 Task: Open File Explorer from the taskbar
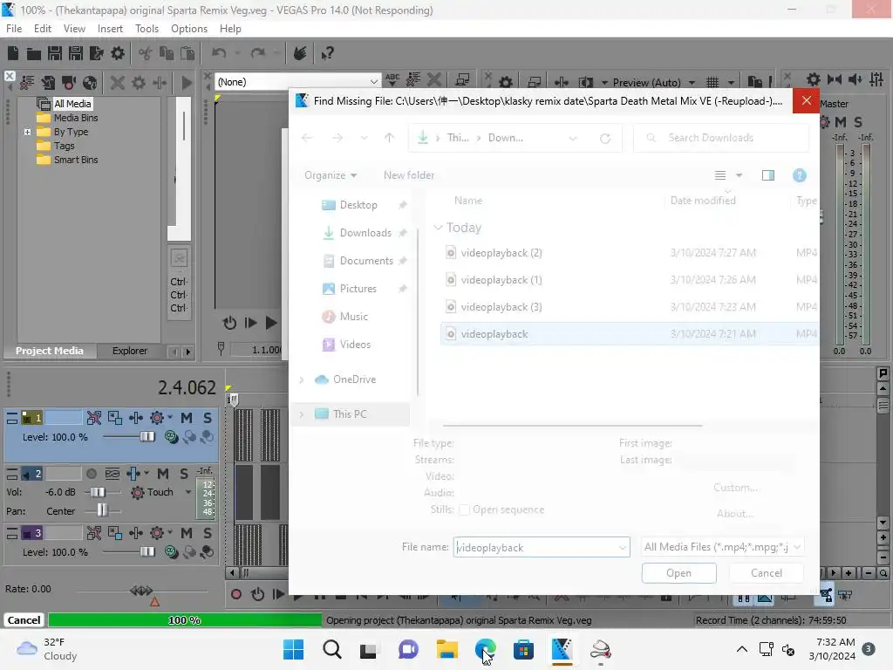447,649
